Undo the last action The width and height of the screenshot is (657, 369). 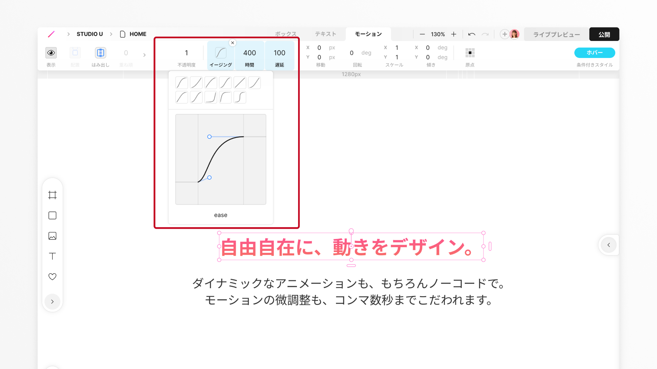tap(472, 34)
